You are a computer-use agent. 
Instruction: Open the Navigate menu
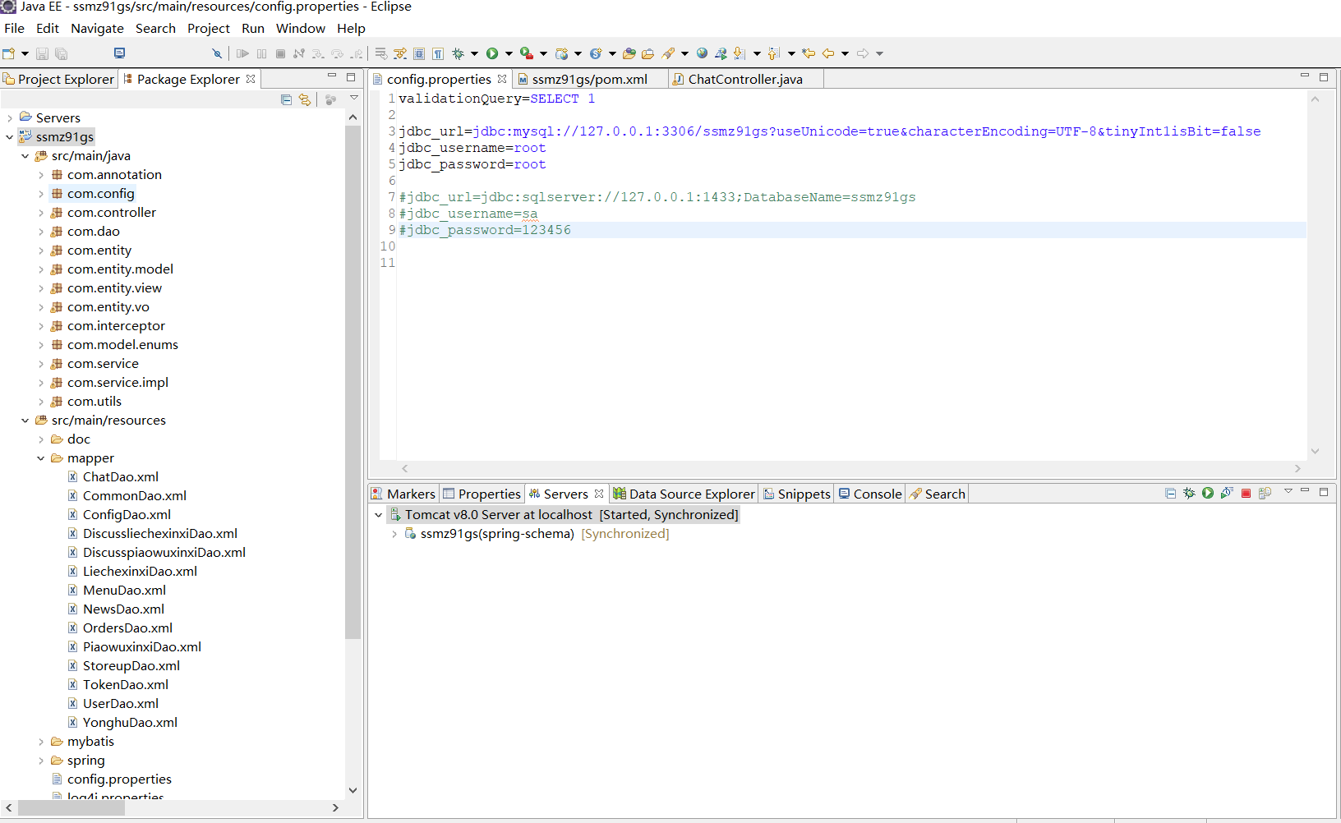97,28
